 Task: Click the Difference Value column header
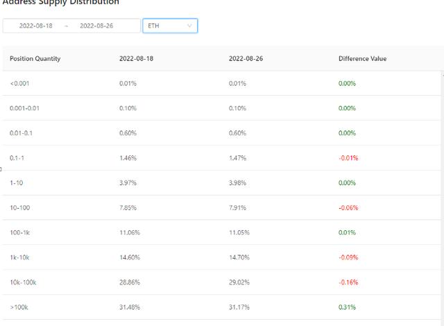click(362, 58)
